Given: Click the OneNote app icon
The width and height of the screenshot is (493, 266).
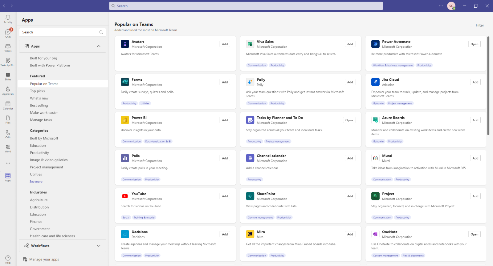Looking at the screenshot, I should (375, 234).
